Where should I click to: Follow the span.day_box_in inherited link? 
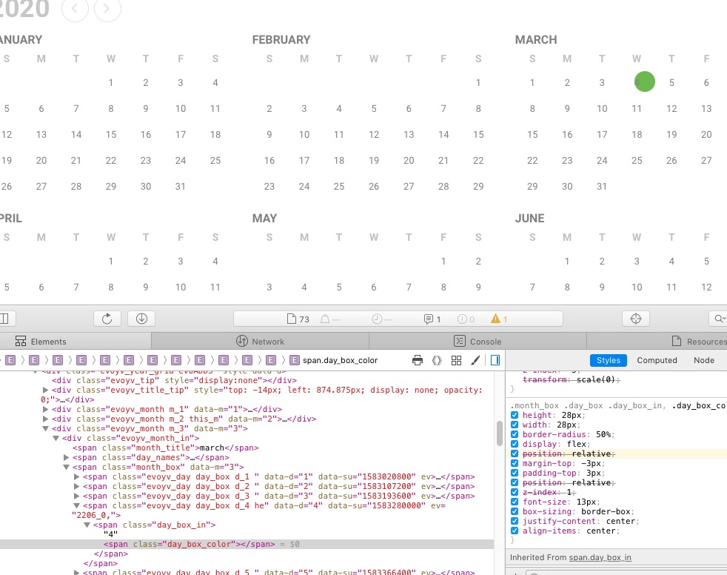(600, 557)
